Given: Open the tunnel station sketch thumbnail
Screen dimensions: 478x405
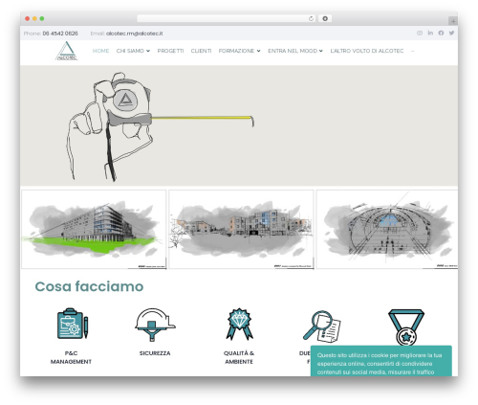Looking at the screenshot, I should pos(387,230).
